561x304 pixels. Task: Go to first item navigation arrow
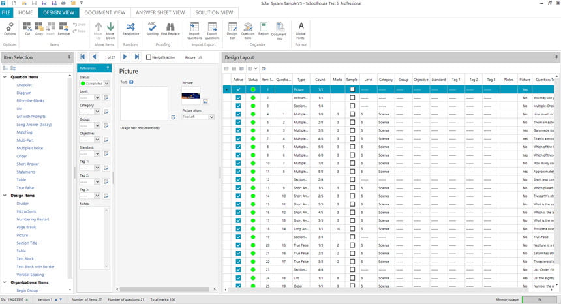click(83, 57)
